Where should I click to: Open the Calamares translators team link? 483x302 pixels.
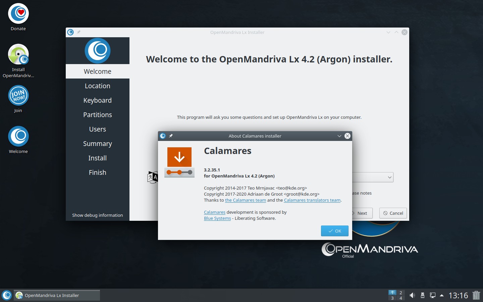click(x=312, y=200)
